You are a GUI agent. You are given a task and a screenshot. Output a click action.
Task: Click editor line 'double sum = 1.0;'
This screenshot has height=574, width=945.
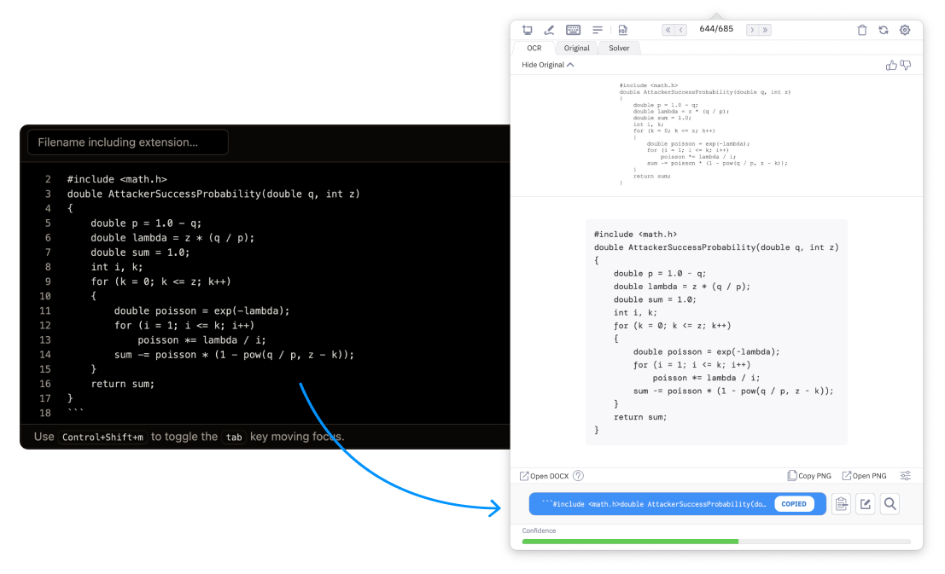[140, 252]
